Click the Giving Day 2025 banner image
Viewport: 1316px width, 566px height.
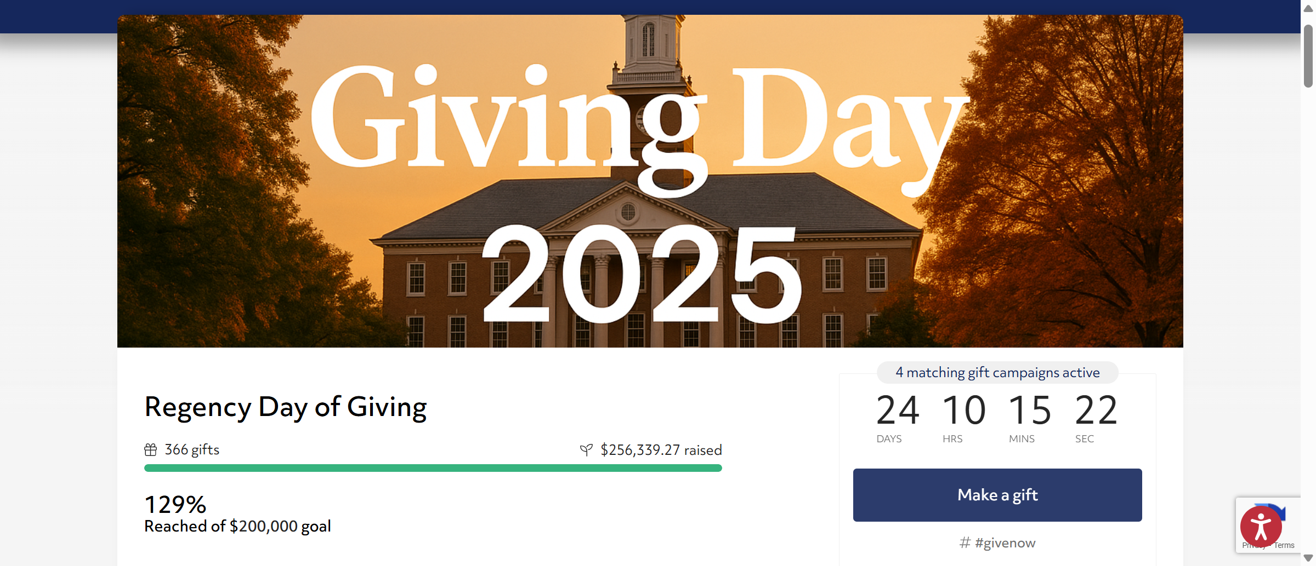[x=650, y=181]
